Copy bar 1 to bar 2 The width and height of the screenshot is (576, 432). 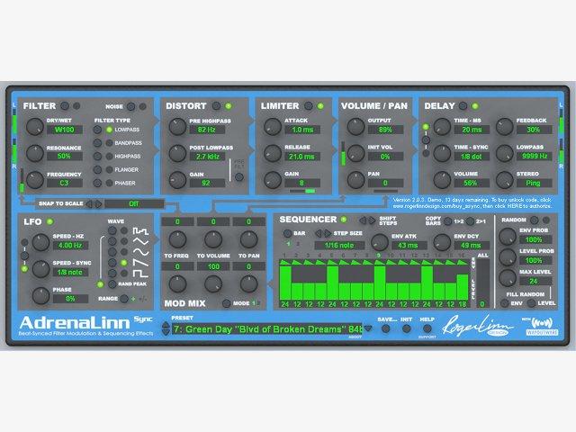click(448, 221)
